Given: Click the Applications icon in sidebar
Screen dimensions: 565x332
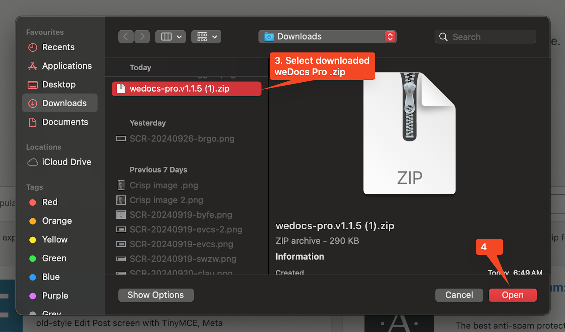Looking at the screenshot, I should pyautogui.click(x=32, y=66).
